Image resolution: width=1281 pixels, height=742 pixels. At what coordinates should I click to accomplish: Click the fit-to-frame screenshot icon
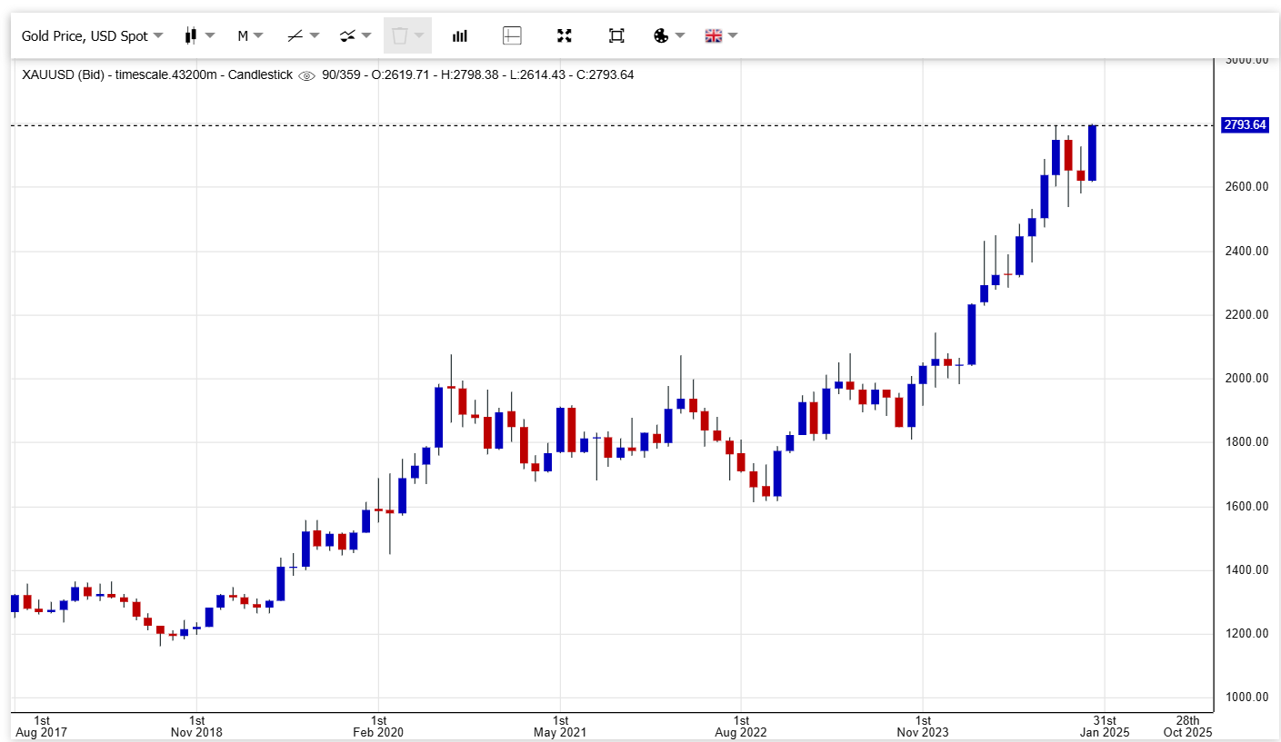coord(616,36)
